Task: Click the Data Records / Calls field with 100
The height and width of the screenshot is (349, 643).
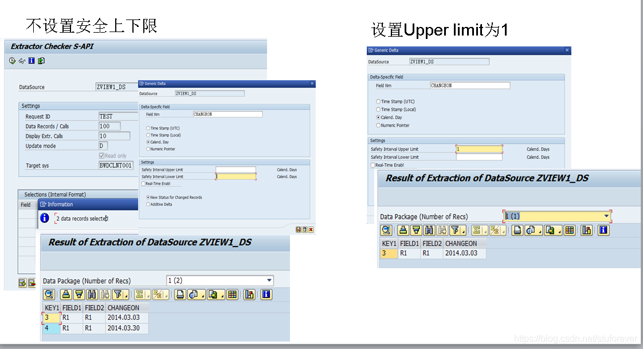Action: click(x=109, y=126)
